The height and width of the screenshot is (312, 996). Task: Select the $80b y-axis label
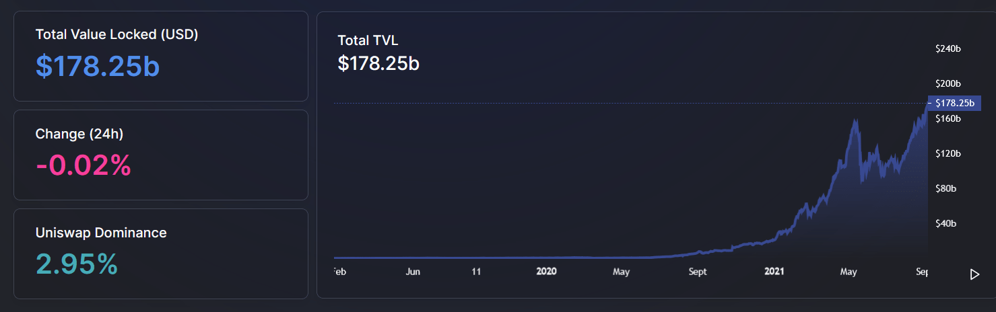tap(945, 188)
